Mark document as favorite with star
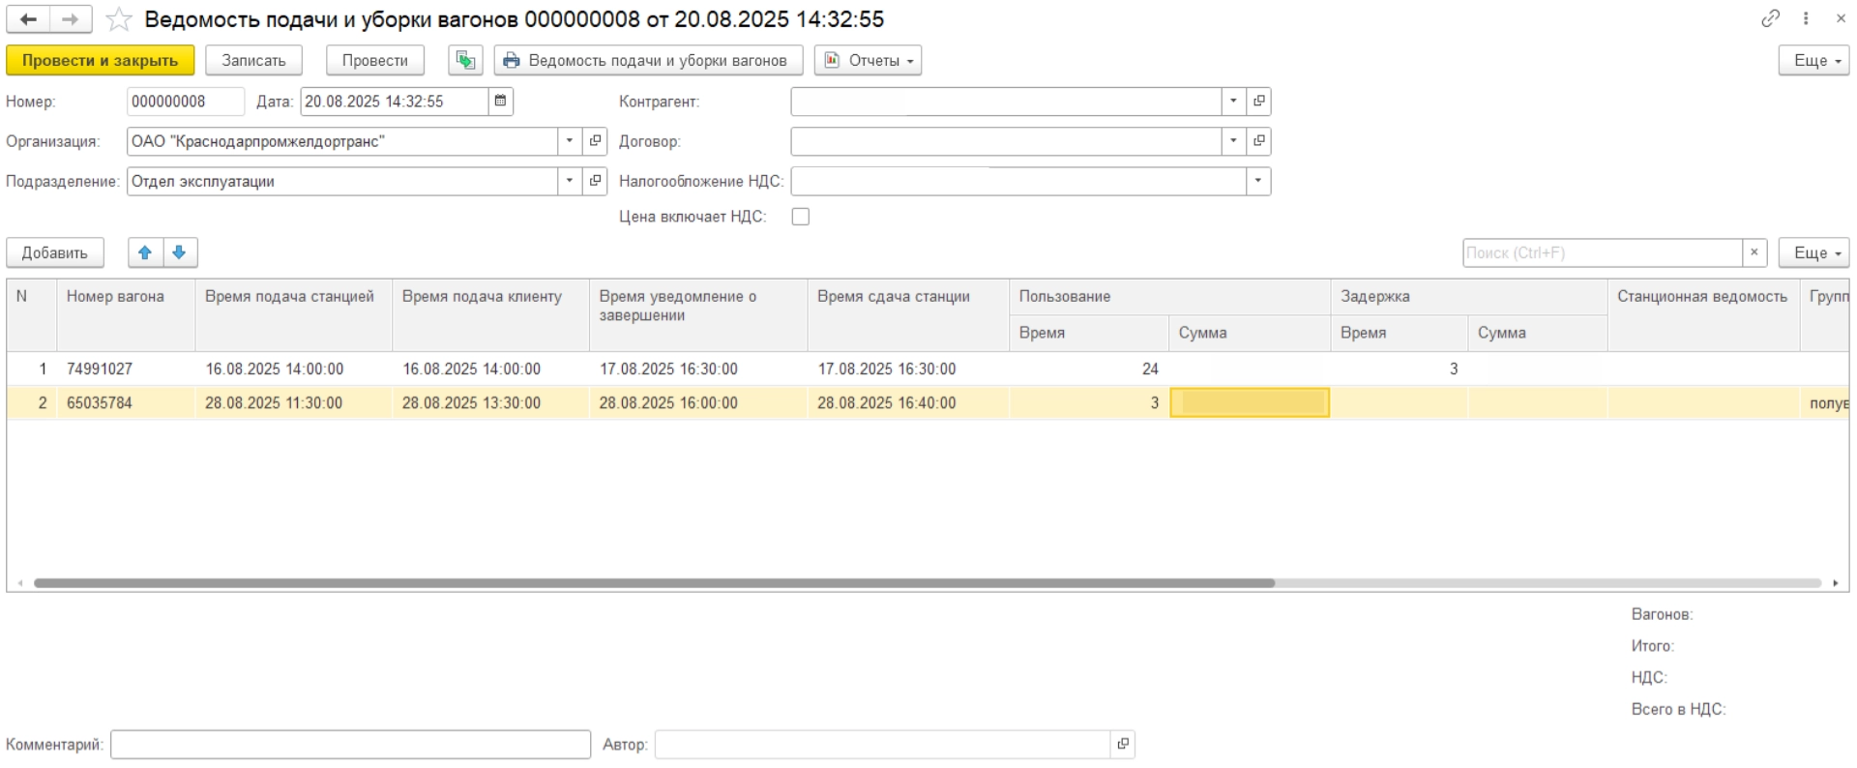 pos(119,19)
